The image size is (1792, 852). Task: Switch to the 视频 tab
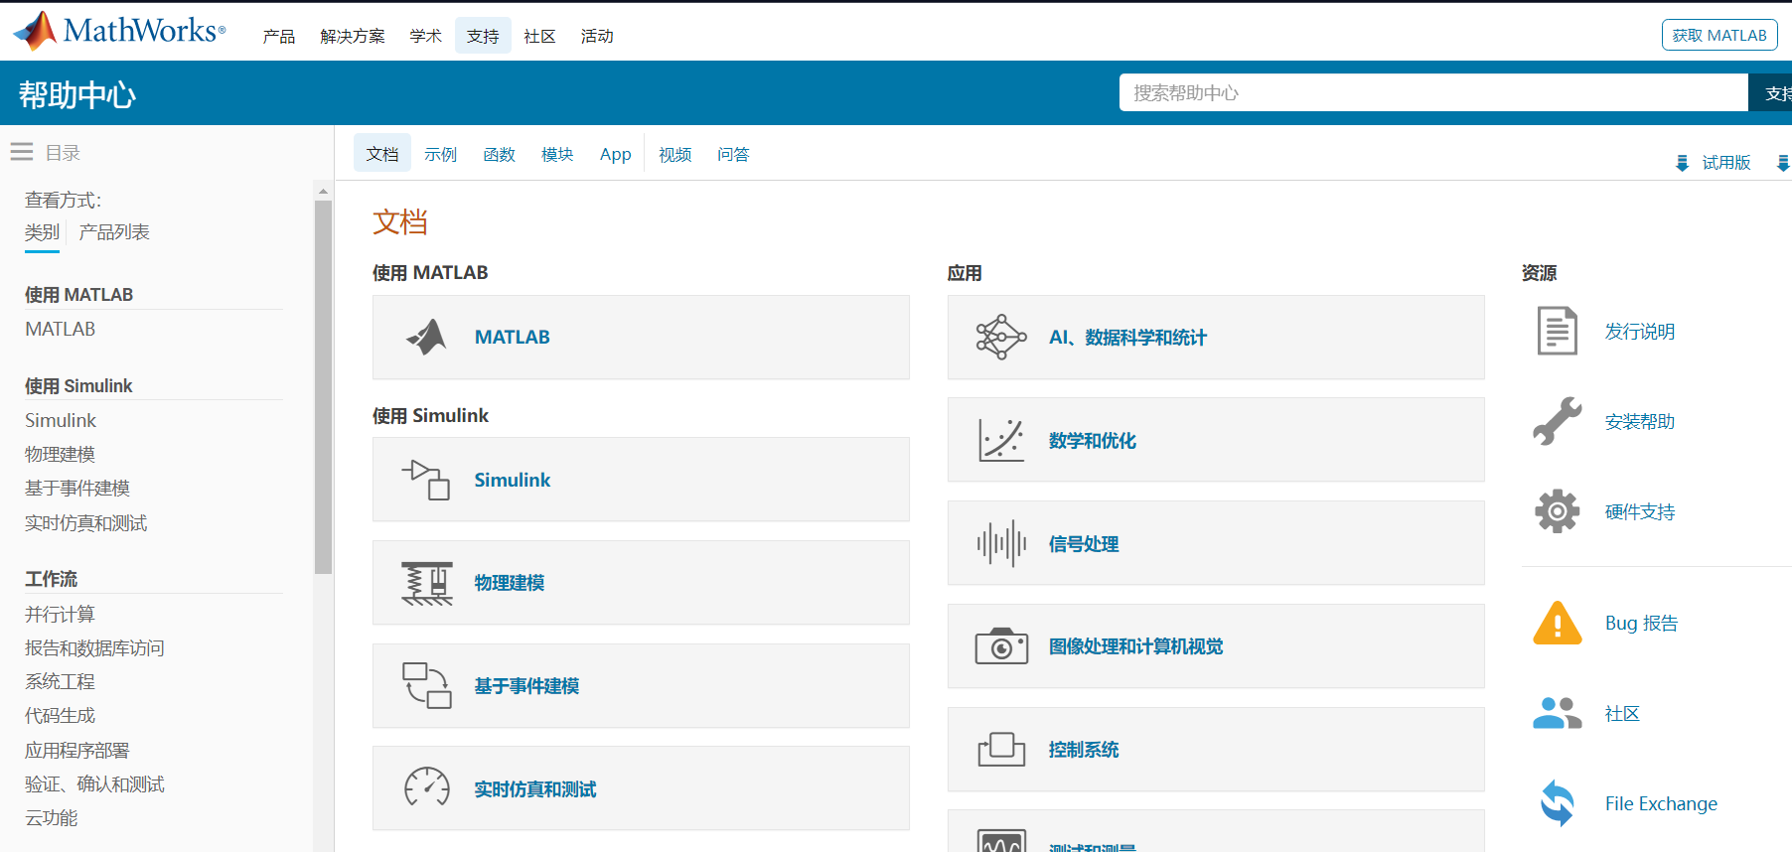coord(675,154)
